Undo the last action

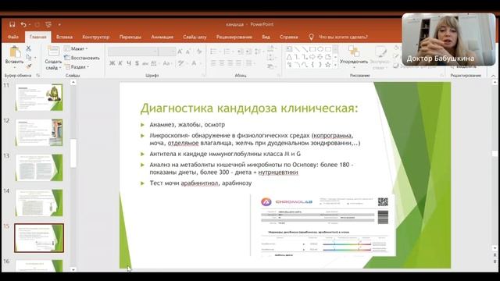[23, 24]
